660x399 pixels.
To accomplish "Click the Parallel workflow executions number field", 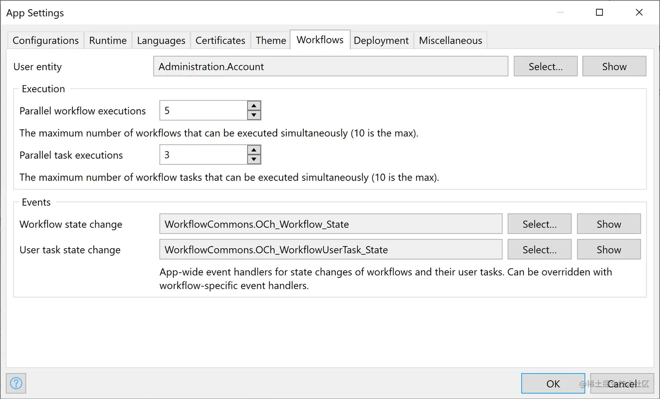I will [203, 111].
